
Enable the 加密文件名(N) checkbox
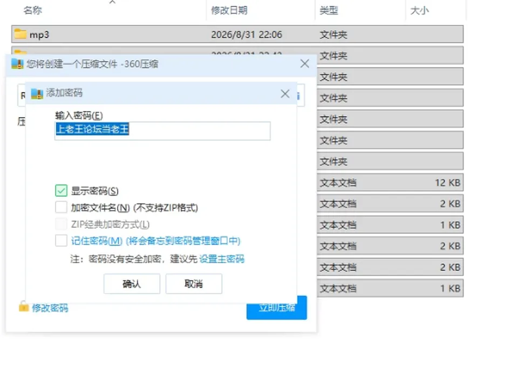[x=61, y=208]
